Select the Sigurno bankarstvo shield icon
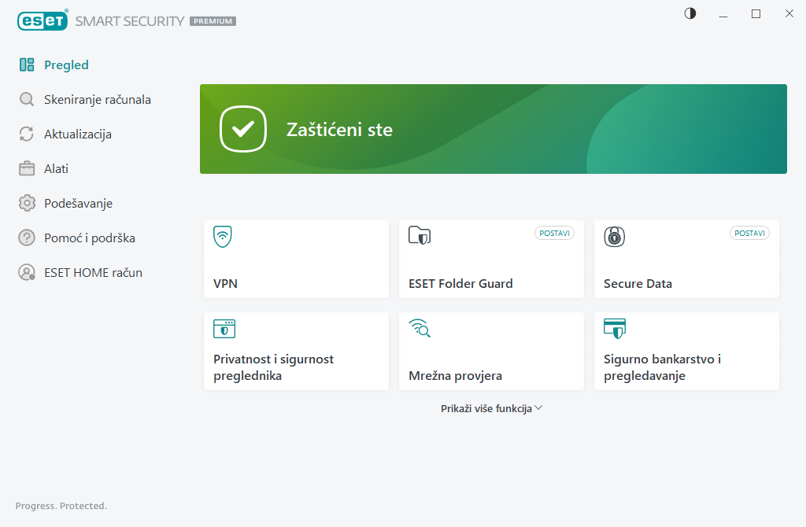The height and width of the screenshot is (527, 806). pyautogui.click(x=614, y=328)
